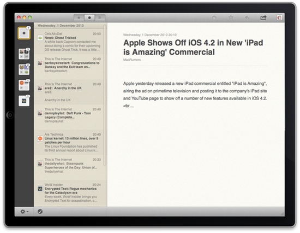Viewport: 300px width, 233px height.
Task: Show starred items in segmented control
Action: (79, 18)
